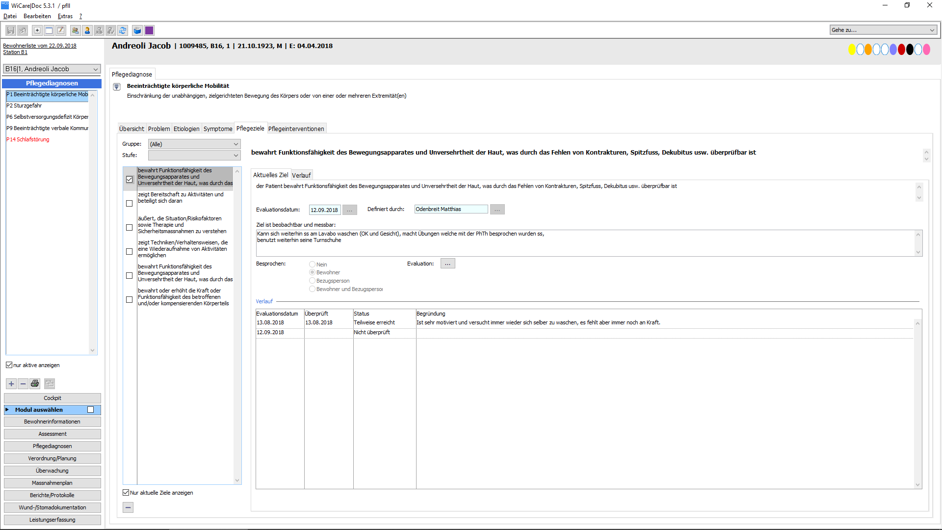
Task: Click the purple square toolbar button
Action: [149, 30]
